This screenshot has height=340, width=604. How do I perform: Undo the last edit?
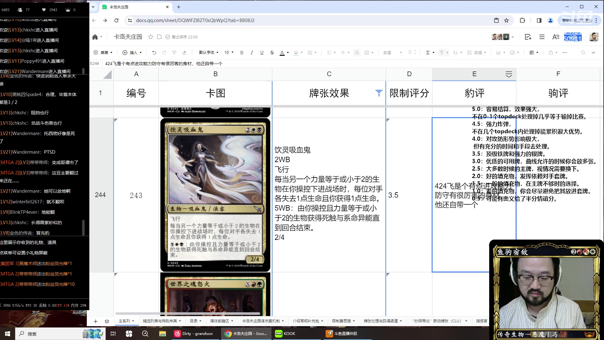coord(154,53)
